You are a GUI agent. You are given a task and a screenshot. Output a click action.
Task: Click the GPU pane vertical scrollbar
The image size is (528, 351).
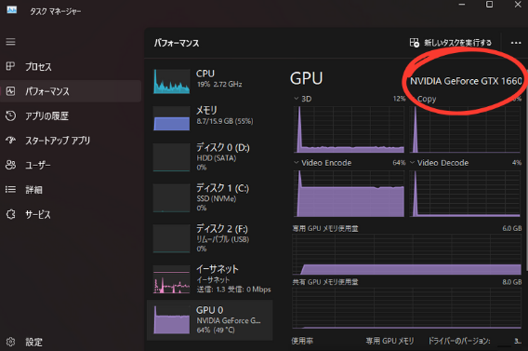coord(526,165)
